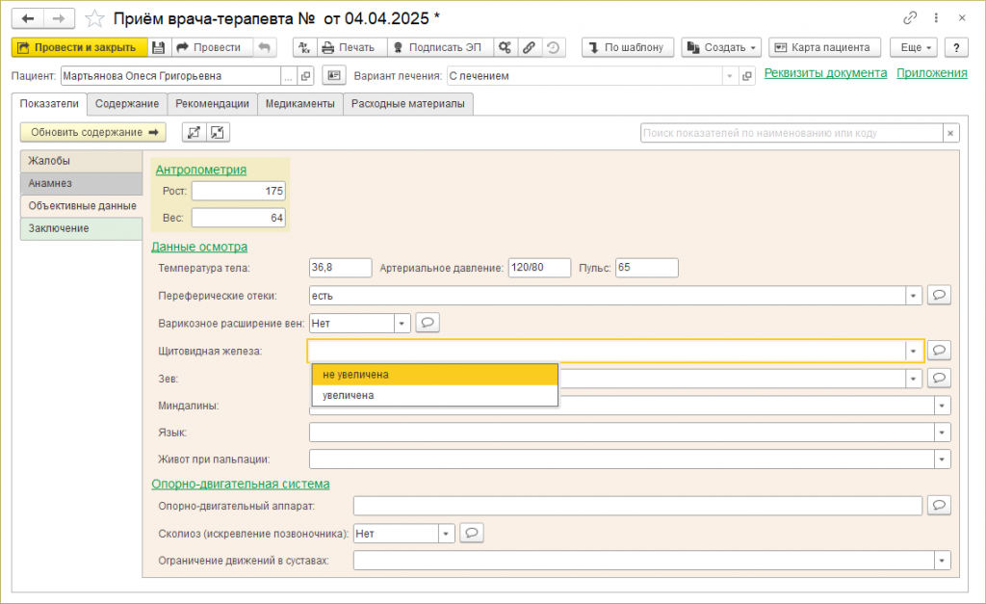Open help with the question mark button
This screenshot has width=986, height=604.
(956, 47)
